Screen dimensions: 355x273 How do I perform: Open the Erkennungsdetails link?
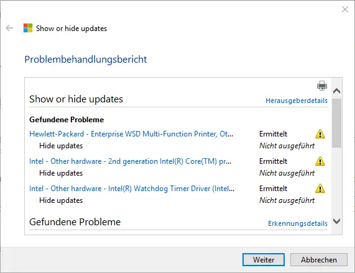click(x=298, y=223)
